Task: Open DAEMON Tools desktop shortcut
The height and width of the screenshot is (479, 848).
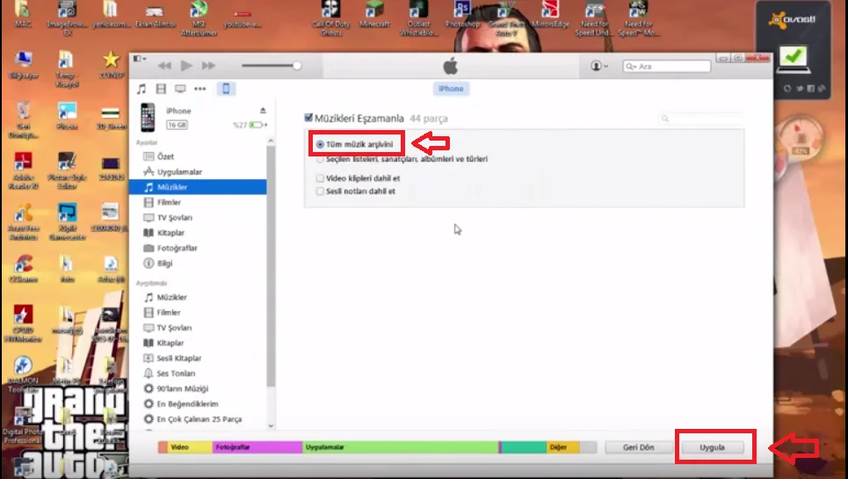Action: tap(23, 374)
